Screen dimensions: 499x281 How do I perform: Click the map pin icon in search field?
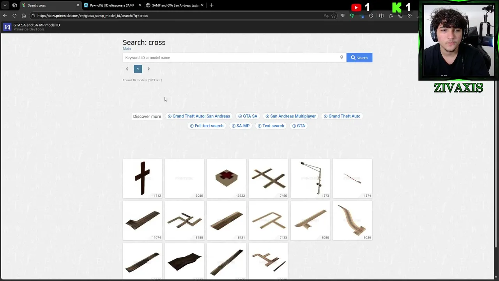(342, 57)
